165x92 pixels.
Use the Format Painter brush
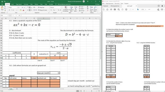pos(5,10)
